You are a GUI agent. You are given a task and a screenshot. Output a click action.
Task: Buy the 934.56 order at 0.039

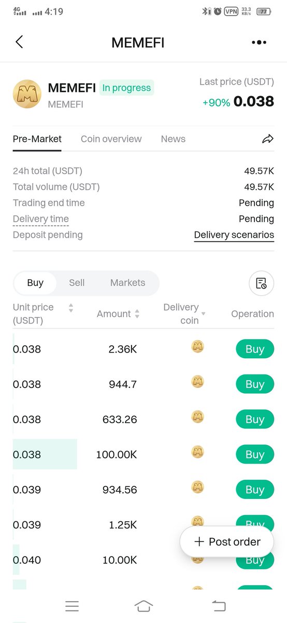[255, 490]
